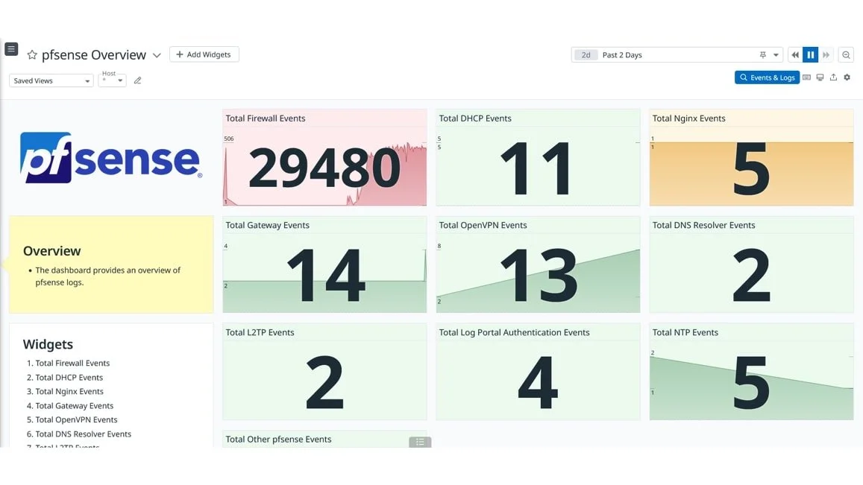Open dashboard settings gear

(x=847, y=77)
